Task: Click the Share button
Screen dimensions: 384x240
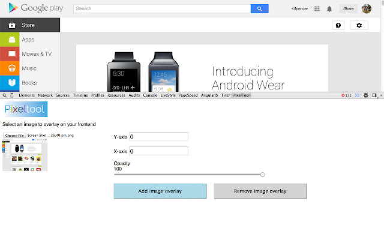Action: [x=348, y=8]
